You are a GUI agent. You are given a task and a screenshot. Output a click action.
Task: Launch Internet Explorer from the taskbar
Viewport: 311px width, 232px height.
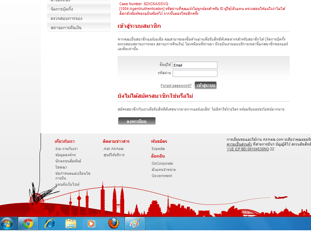[50, 224]
